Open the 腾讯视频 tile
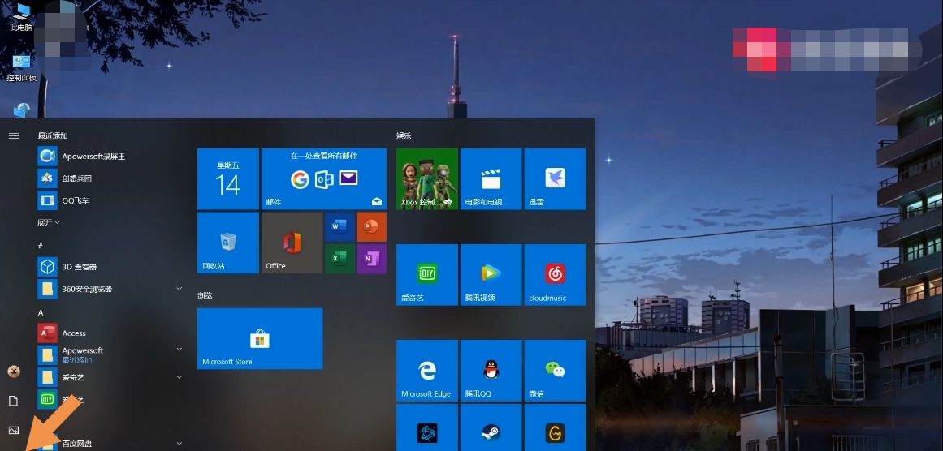The width and height of the screenshot is (943, 451). (491, 274)
